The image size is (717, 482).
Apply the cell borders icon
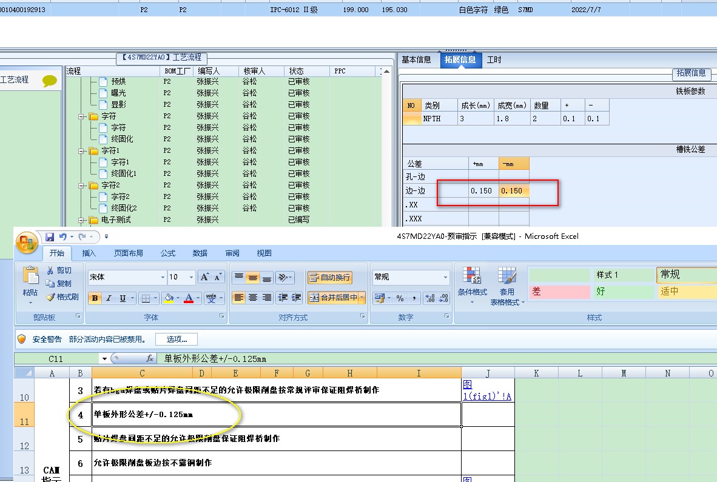click(146, 298)
